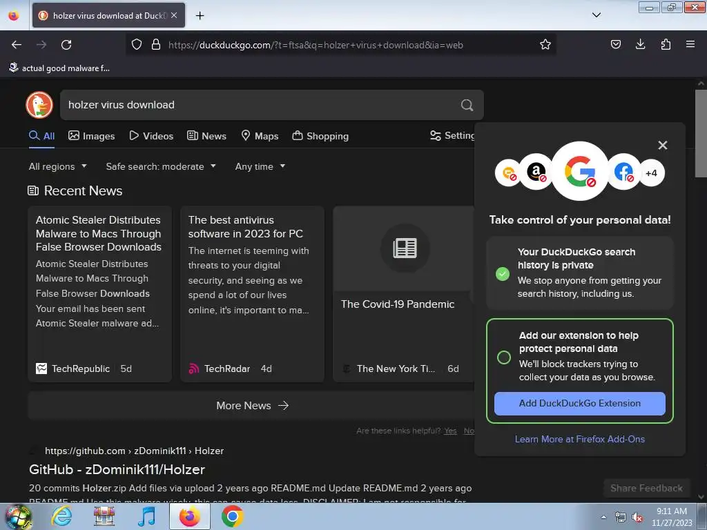Switch to the News tab

pos(207,136)
